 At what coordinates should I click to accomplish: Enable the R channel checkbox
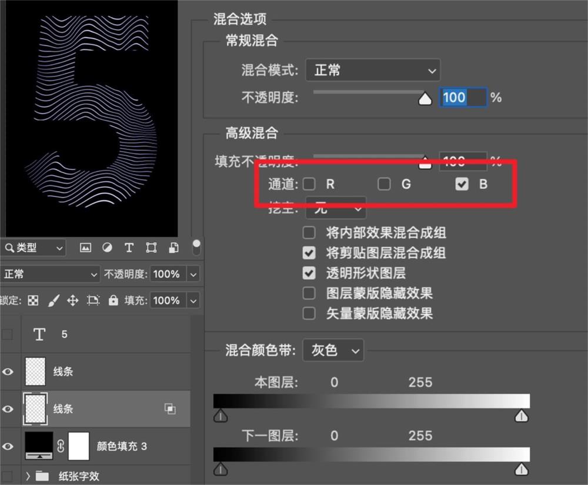pyautogui.click(x=309, y=184)
